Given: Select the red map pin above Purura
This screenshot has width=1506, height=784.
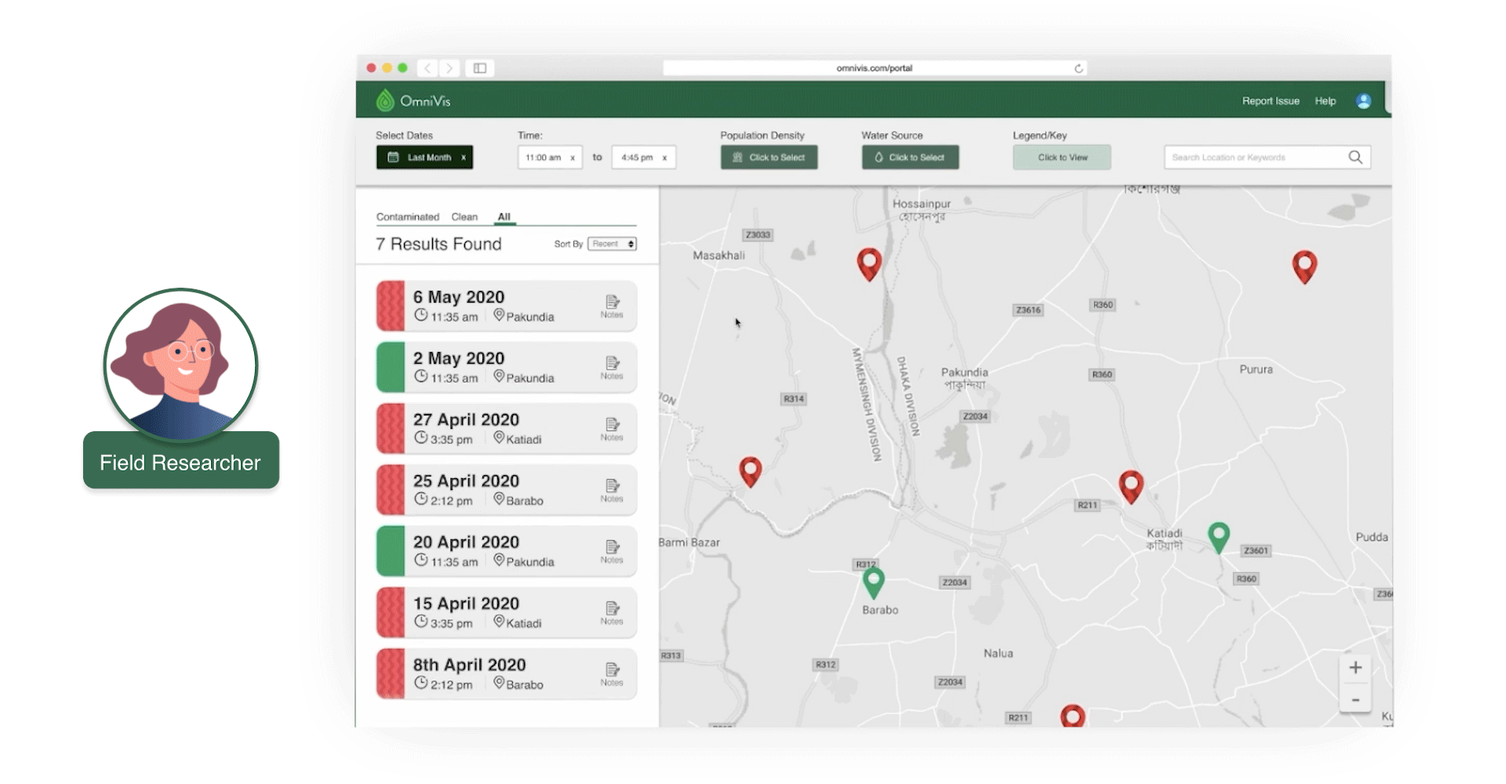Looking at the screenshot, I should 1304,267.
